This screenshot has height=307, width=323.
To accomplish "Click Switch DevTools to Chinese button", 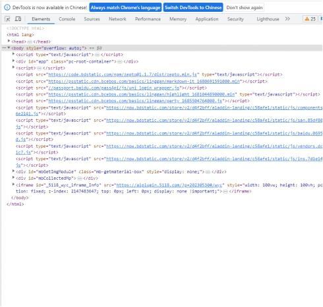I will [x=193, y=7].
